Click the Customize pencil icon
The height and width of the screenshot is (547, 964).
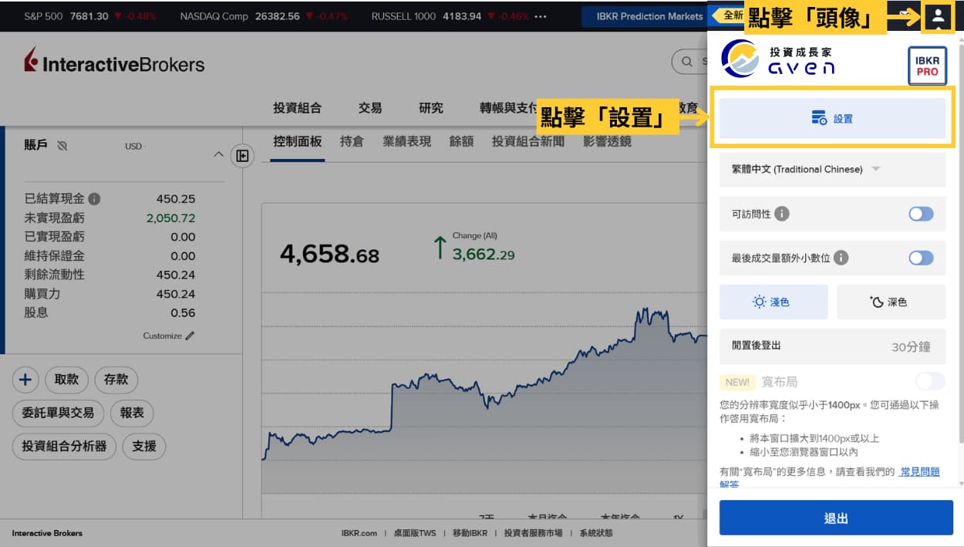(190, 336)
